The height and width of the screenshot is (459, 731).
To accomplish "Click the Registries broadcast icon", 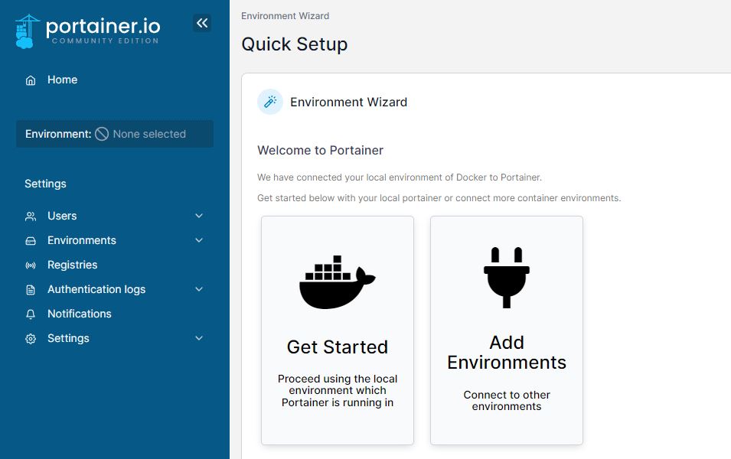I will click(x=31, y=265).
